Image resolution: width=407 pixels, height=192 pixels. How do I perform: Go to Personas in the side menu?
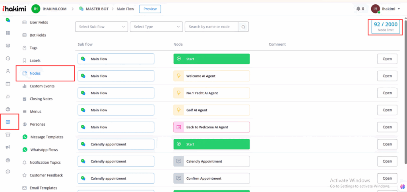pyautogui.click(x=37, y=124)
